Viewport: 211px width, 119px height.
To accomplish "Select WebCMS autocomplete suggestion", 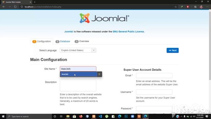I will pos(78,74).
